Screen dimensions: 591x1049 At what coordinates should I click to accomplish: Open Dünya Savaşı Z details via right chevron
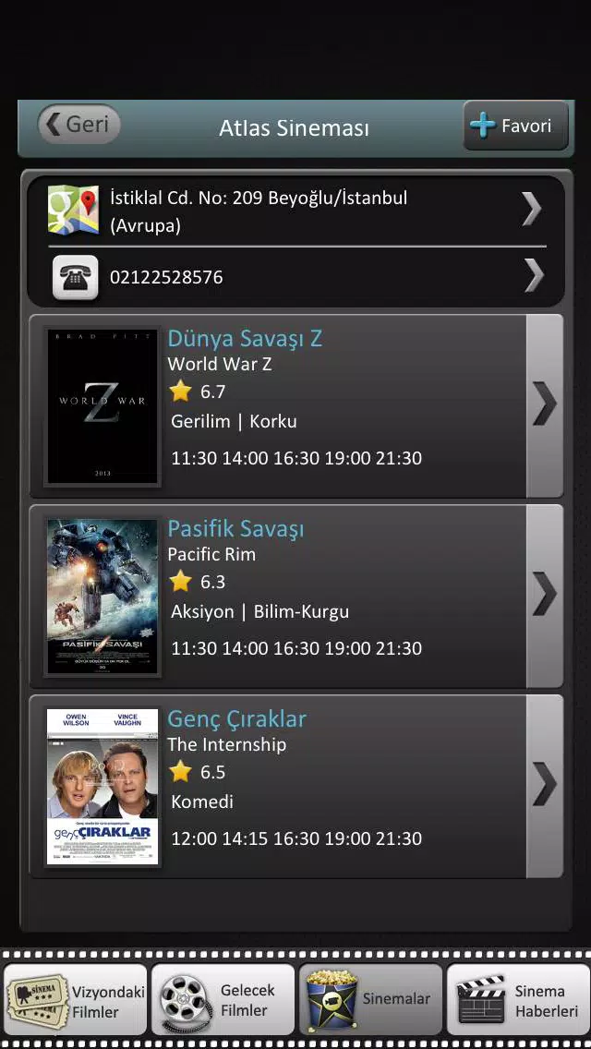point(544,404)
